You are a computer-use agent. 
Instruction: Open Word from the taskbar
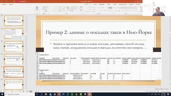63,94
